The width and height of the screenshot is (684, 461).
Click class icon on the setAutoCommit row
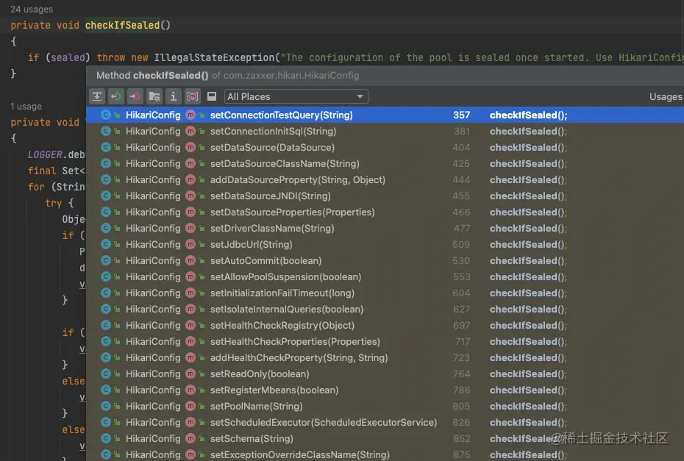106,260
